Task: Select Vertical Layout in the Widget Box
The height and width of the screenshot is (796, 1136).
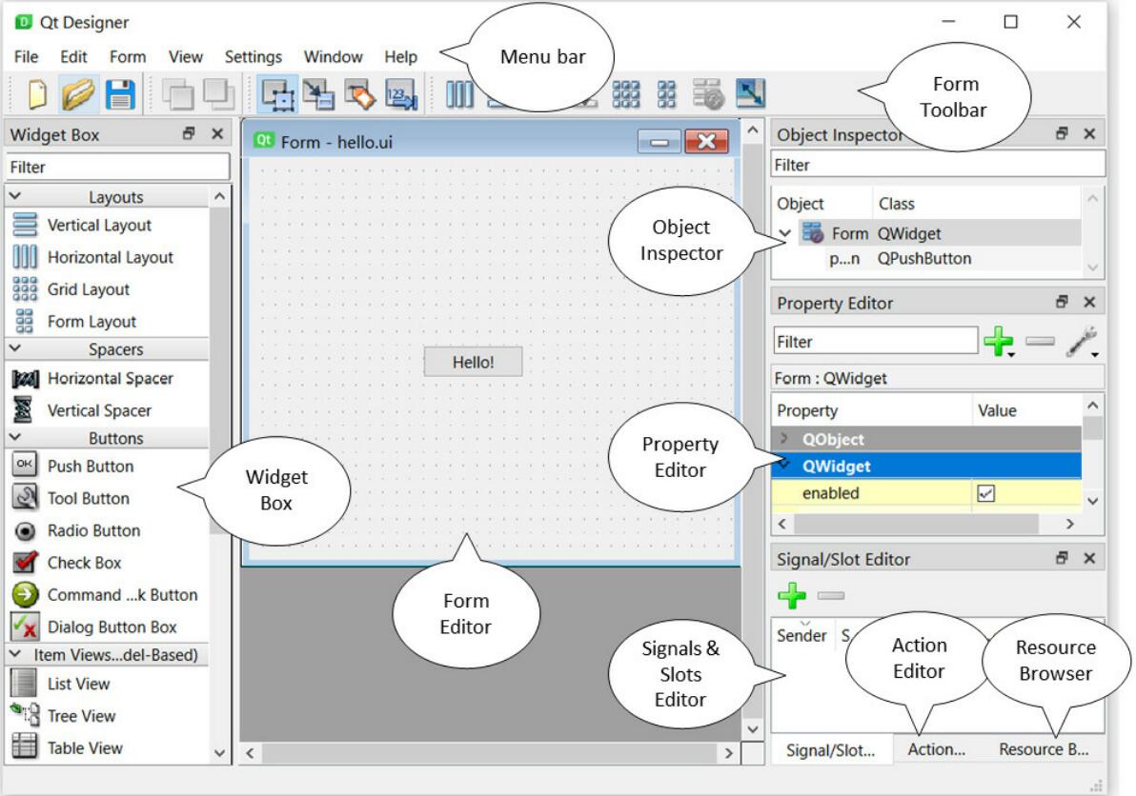Action: pos(99,225)
